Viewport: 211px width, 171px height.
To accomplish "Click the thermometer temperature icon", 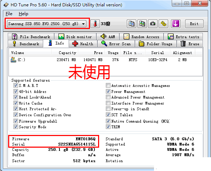I will pos(95,24).
